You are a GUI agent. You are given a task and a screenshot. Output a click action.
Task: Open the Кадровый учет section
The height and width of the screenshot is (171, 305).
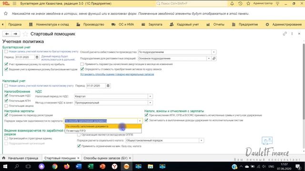[184, 24]
